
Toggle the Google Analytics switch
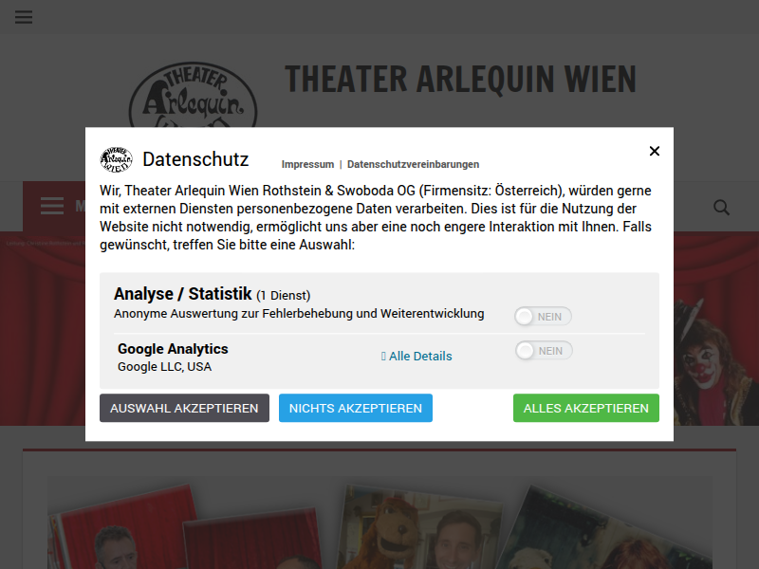pos(544,351)
